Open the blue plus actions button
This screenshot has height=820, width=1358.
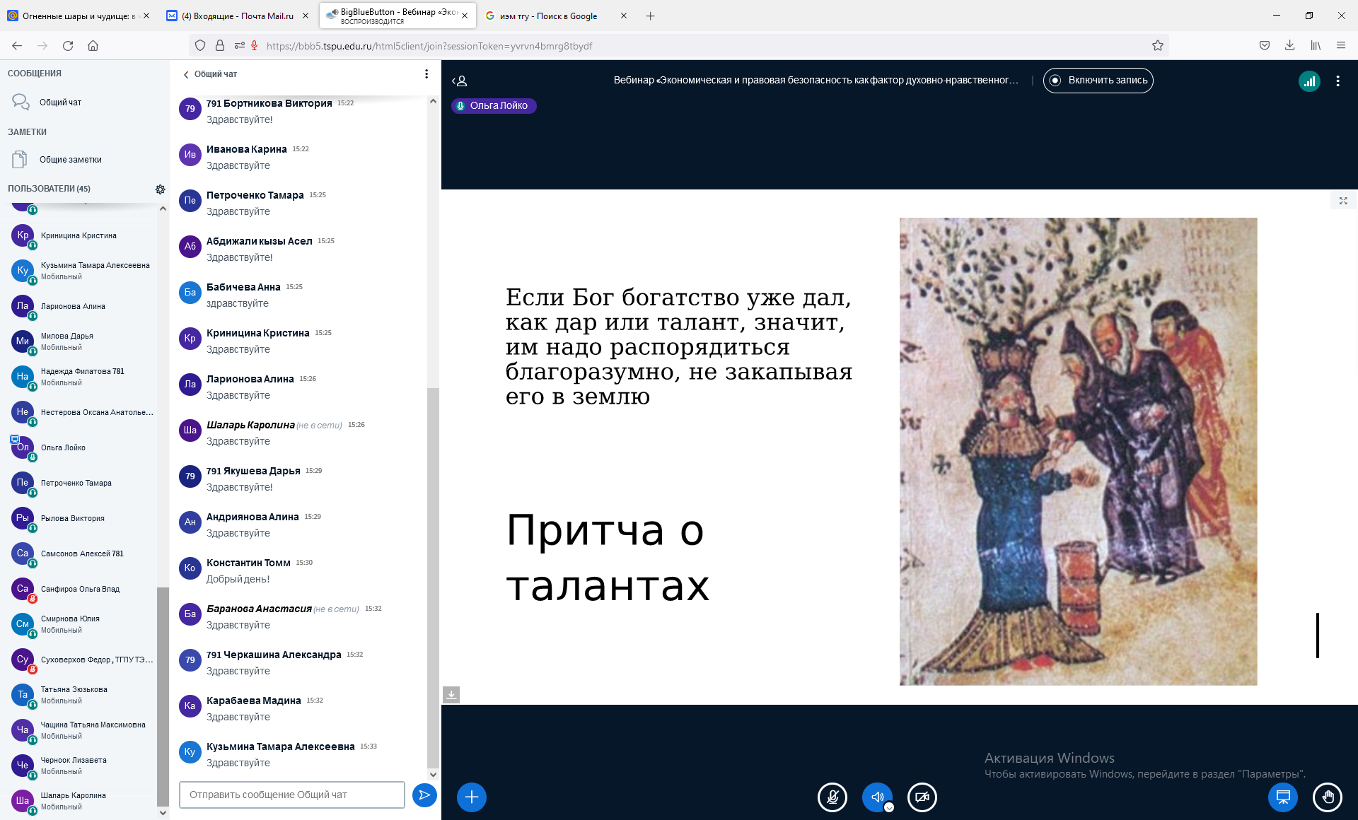(x=472, y=797)
